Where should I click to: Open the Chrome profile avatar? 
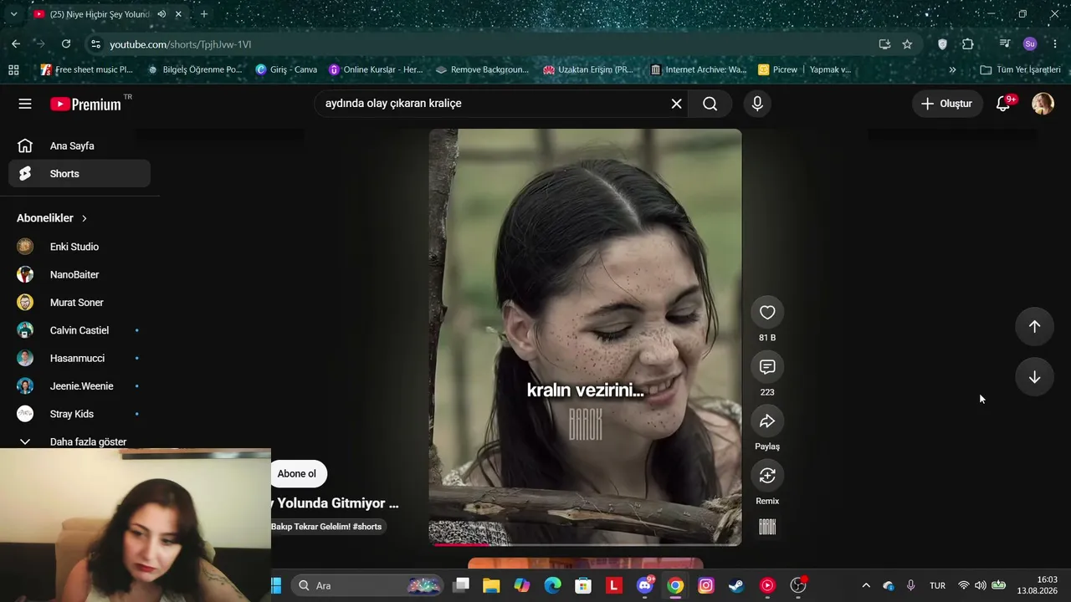1030,44
